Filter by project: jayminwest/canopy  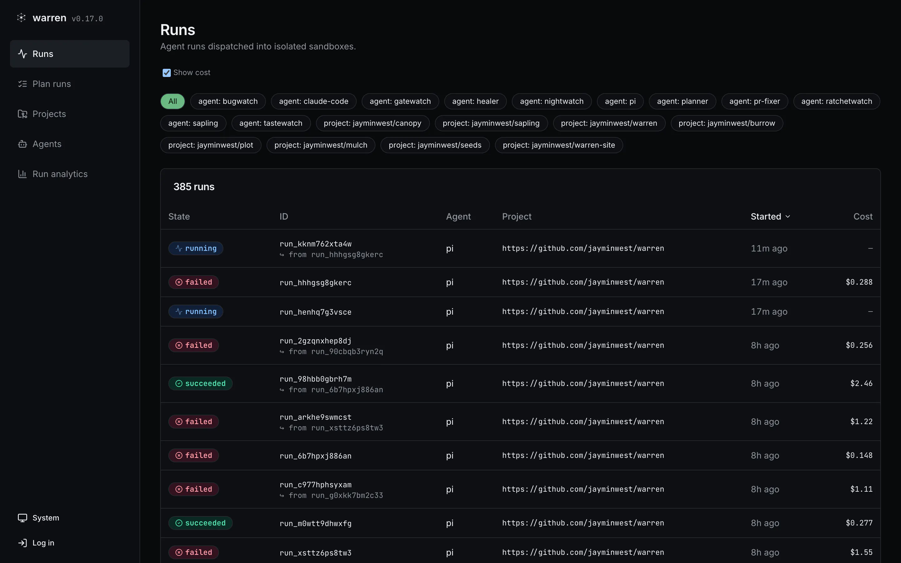point(373,123)
